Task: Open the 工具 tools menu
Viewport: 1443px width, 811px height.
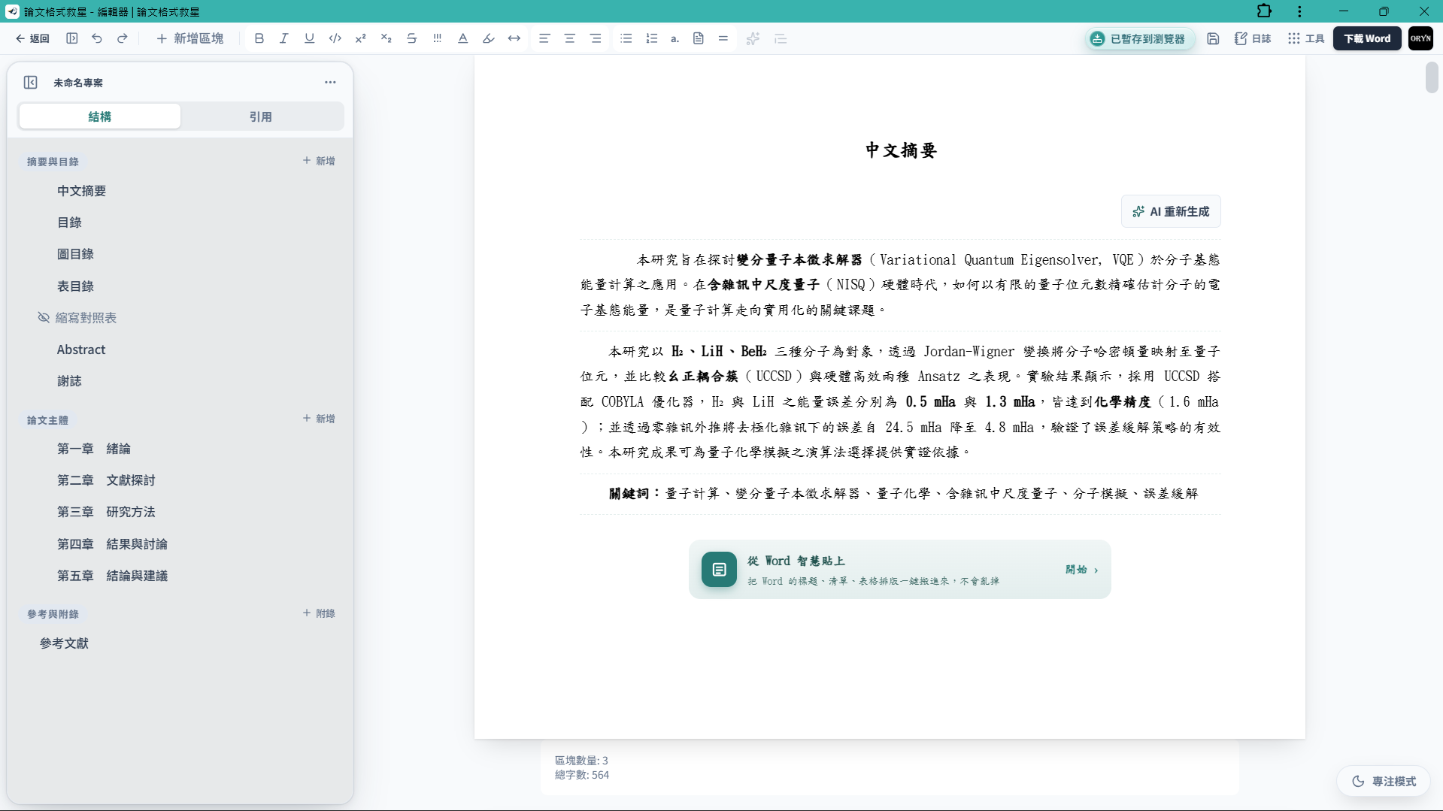Action: pos(1306,38)
